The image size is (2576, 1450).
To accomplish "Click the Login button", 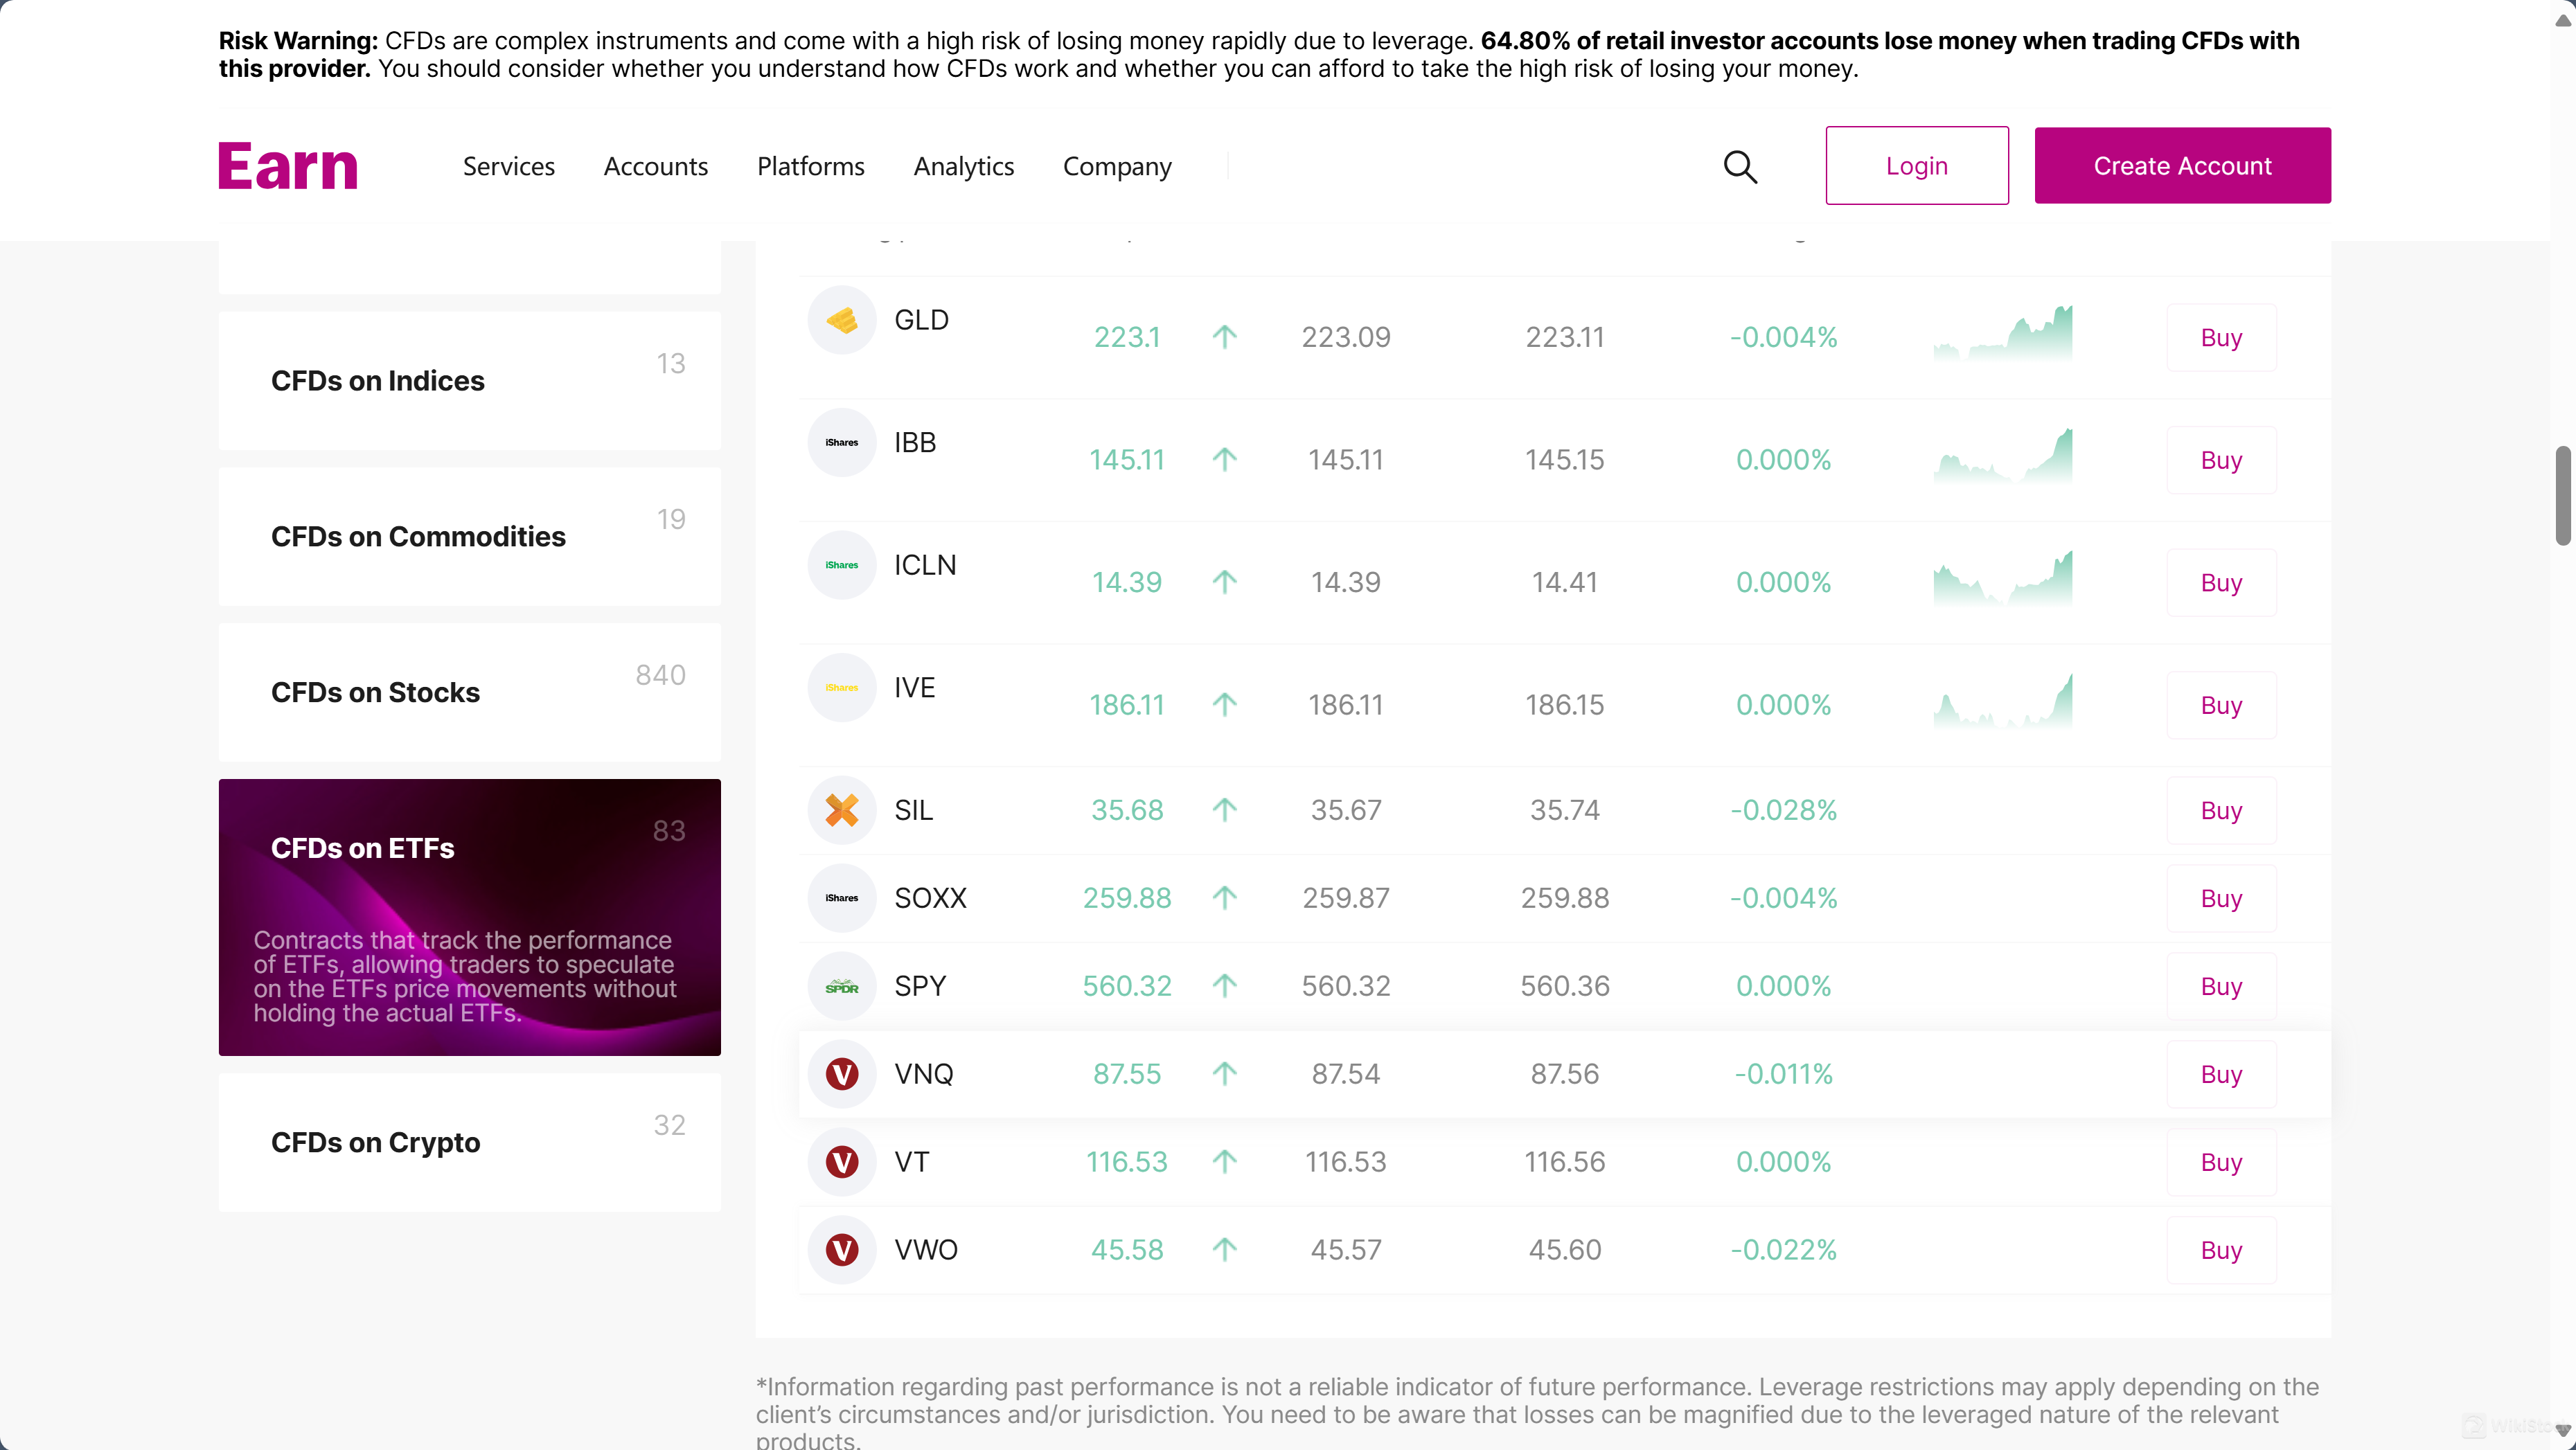I will pos(1916,166).
